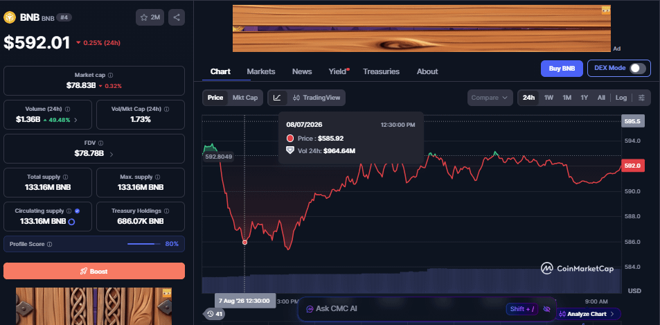Viewport: 660px width, 325px height.
Task: Open info icon beside Circulating supply
Action: pyautogui.click(x=69, y=211)
